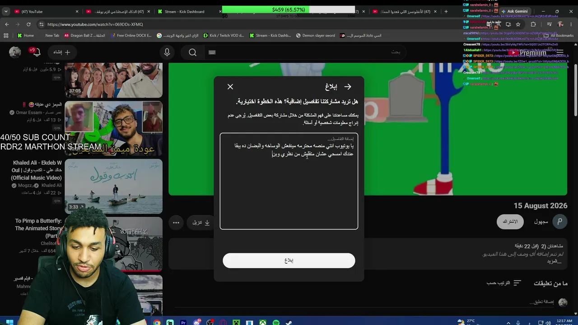Open the tab search dropdown arrow
578x325 pixels.
tap(6, 12)
